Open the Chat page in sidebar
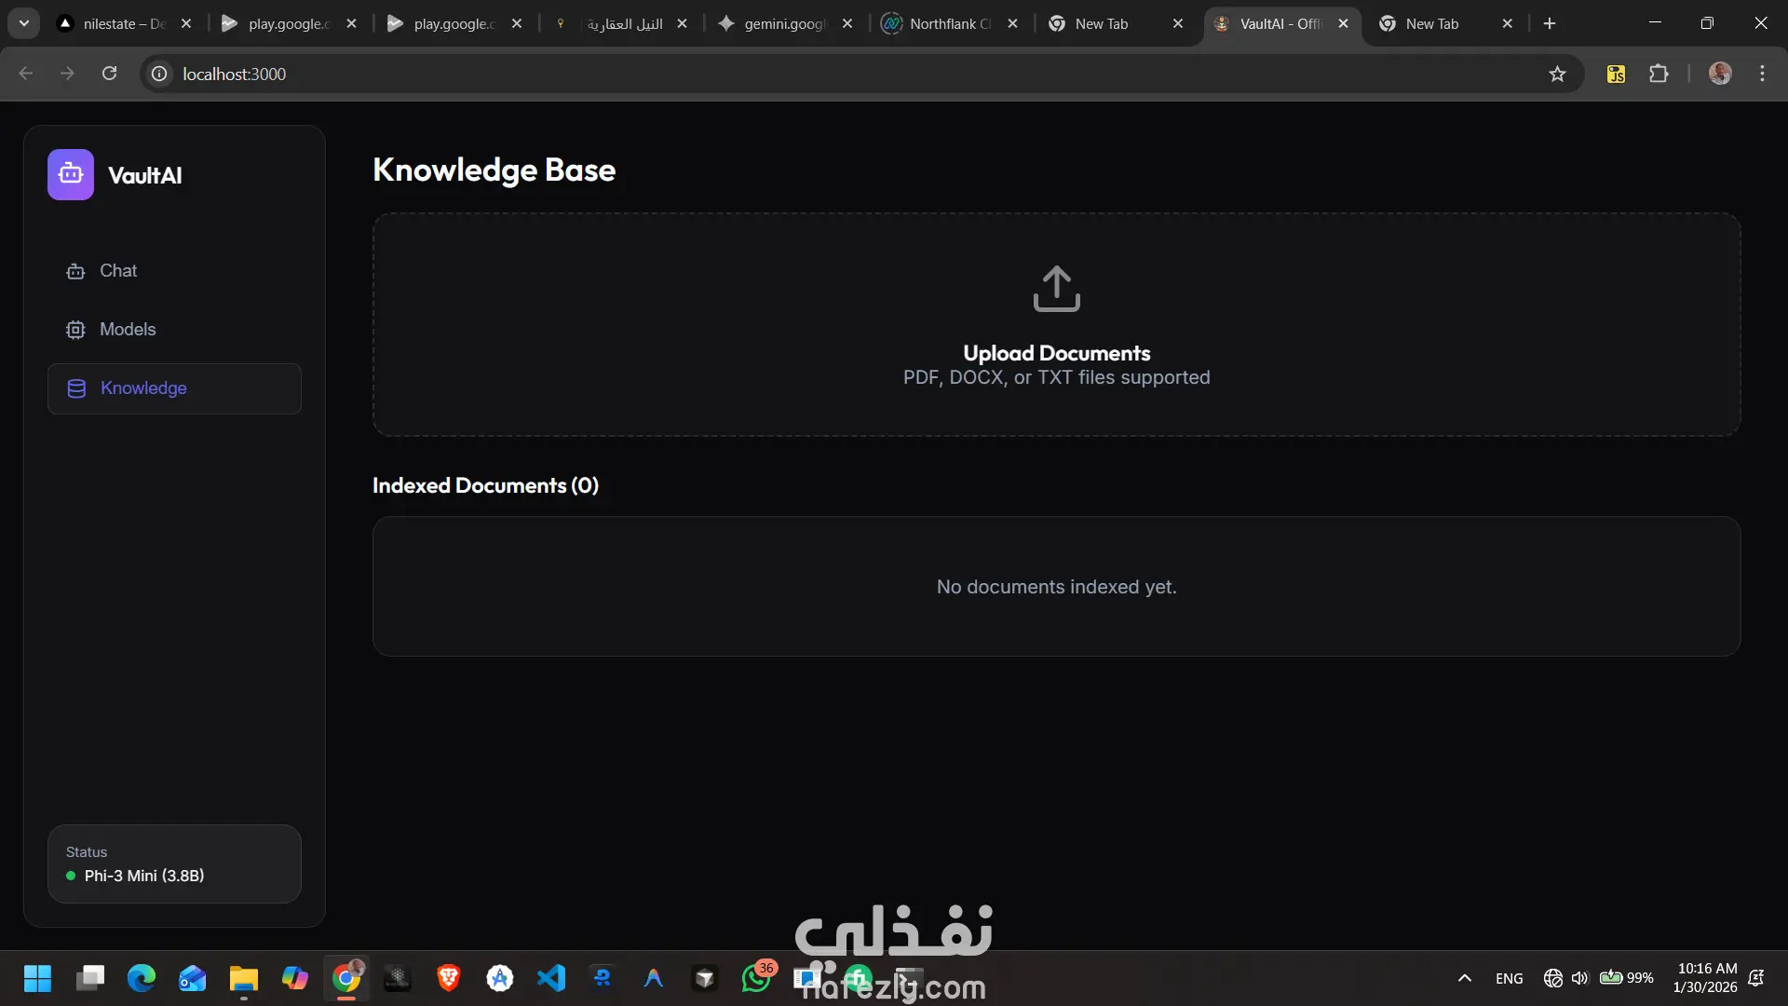 [118, 271]
